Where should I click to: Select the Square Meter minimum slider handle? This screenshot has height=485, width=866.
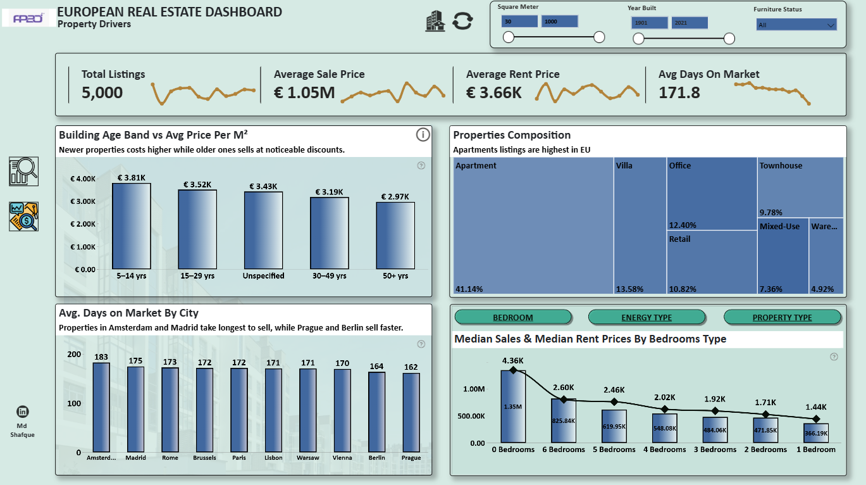coord(509,38)
